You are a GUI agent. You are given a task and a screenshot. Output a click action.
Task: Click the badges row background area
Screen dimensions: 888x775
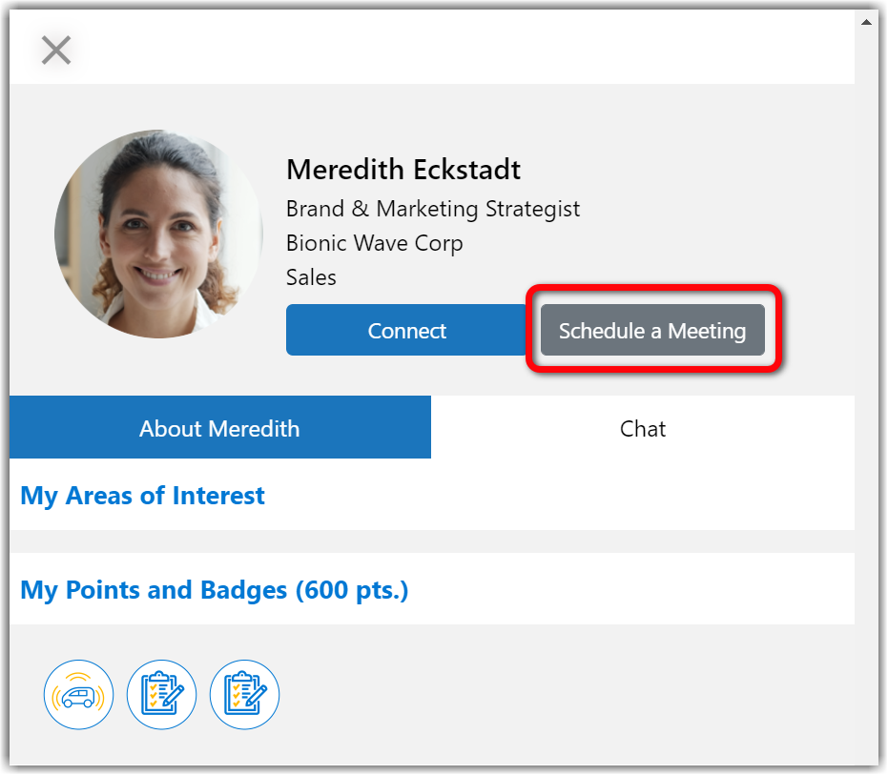(x=567, y=695)
